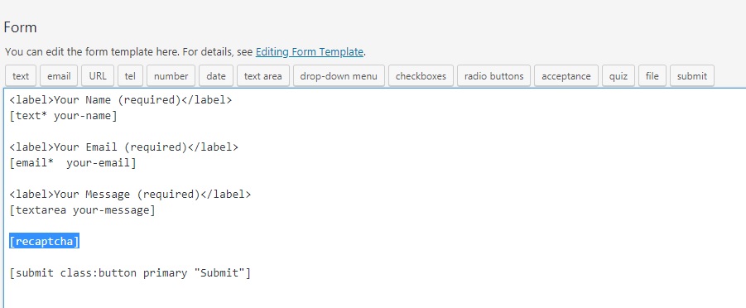Add a checkboxes field tag
Screen dimensions: 746x308
coord(421,76)
